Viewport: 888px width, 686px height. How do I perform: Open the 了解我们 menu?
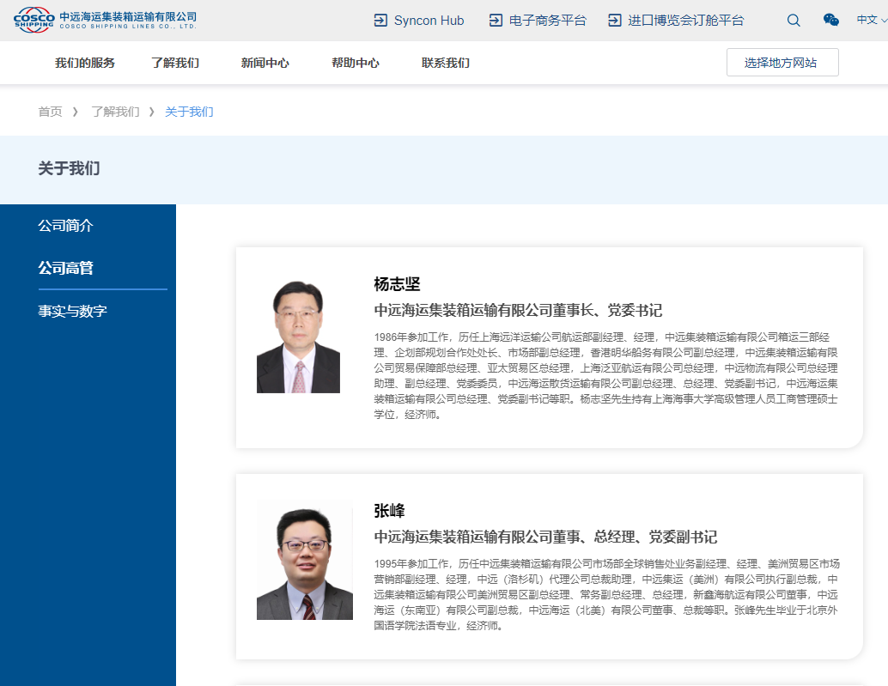pyautogui.click(x=175, y=63)
